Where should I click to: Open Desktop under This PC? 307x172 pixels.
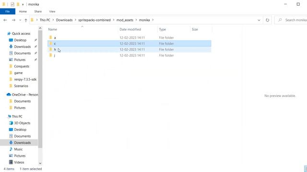(20, 129)
